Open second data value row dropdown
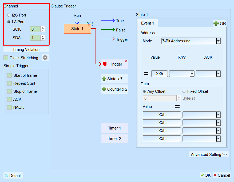Screen dimensions: 234x182 tap(202, 123)
